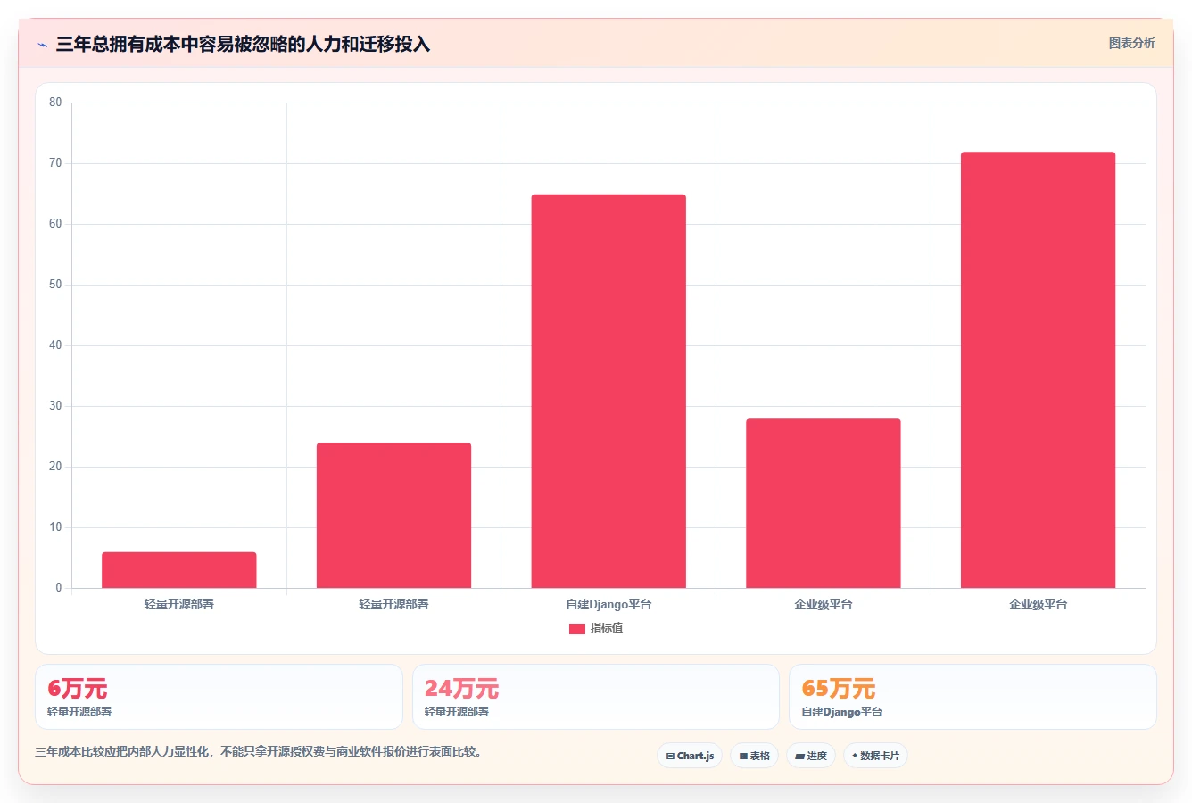
Task: Click the y-axis tick label 40
Action: pos(55,345)
